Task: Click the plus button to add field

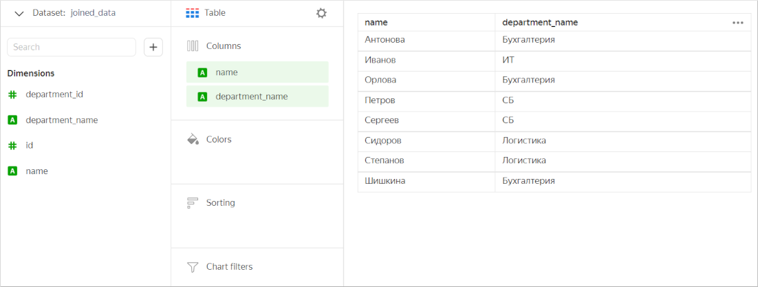Action: [153, 47]
